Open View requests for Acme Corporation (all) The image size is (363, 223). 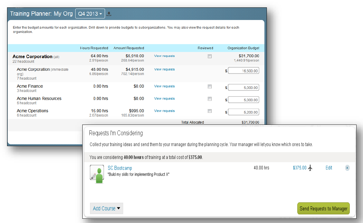[164, 56]
